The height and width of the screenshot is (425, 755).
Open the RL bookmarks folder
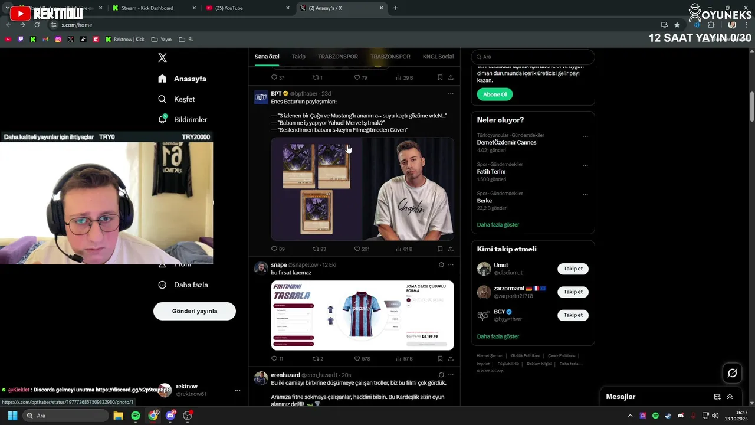tap(186, 40)
